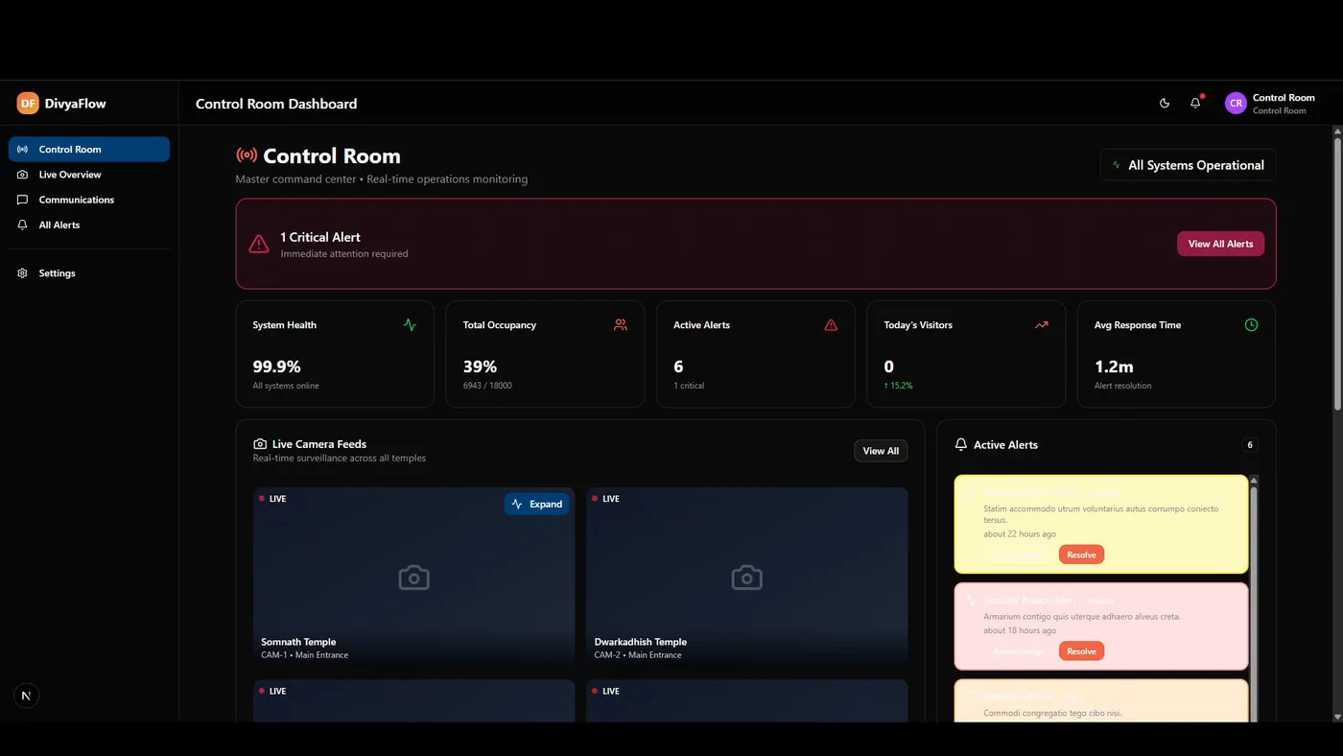The height and width of the screenshot is (756, 1343).
Task: Click the Somnath Temple feed caption
Action: click(304, 648)
